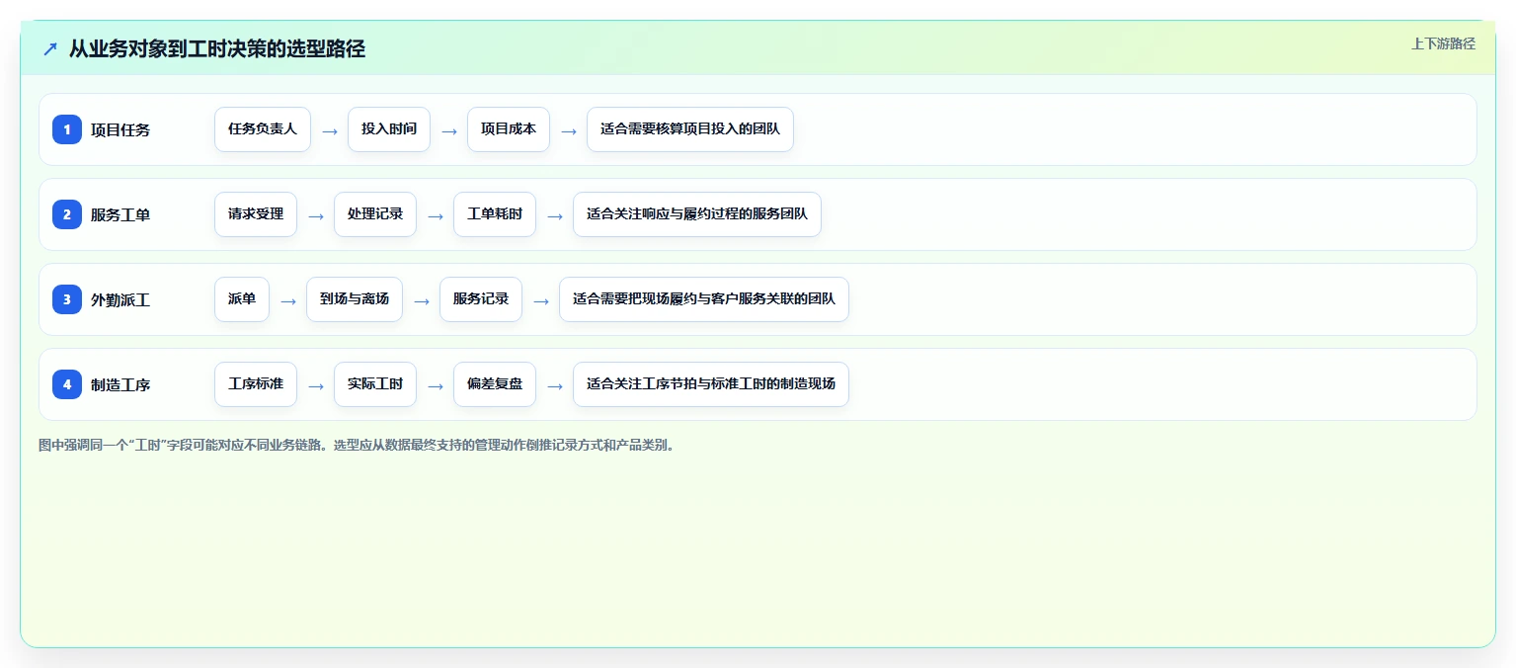Viewport: 1516px width, 668px height.
Task: Click the 实际工时 step chip
Action: coord(375,384)
